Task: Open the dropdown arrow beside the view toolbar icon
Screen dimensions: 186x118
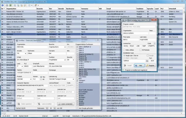Action: click(32, 5)
